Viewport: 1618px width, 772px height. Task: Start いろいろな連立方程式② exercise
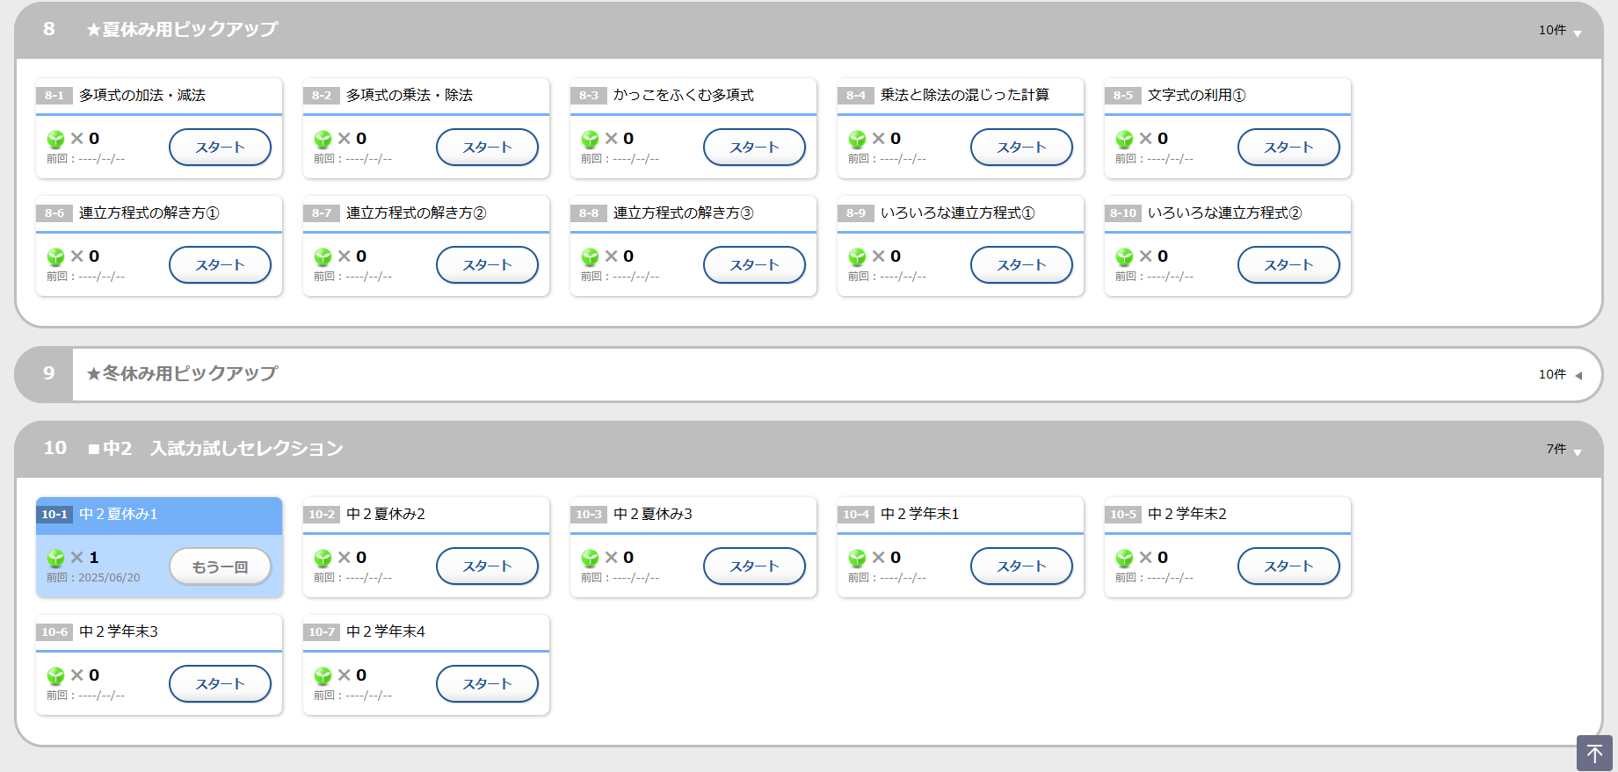pos(1288,265)
